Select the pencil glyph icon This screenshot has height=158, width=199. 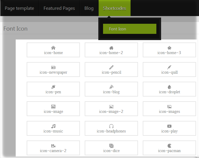[x=111, y=67]
